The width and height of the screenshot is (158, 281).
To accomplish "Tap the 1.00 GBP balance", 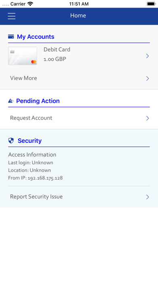I will click(55, 59).
